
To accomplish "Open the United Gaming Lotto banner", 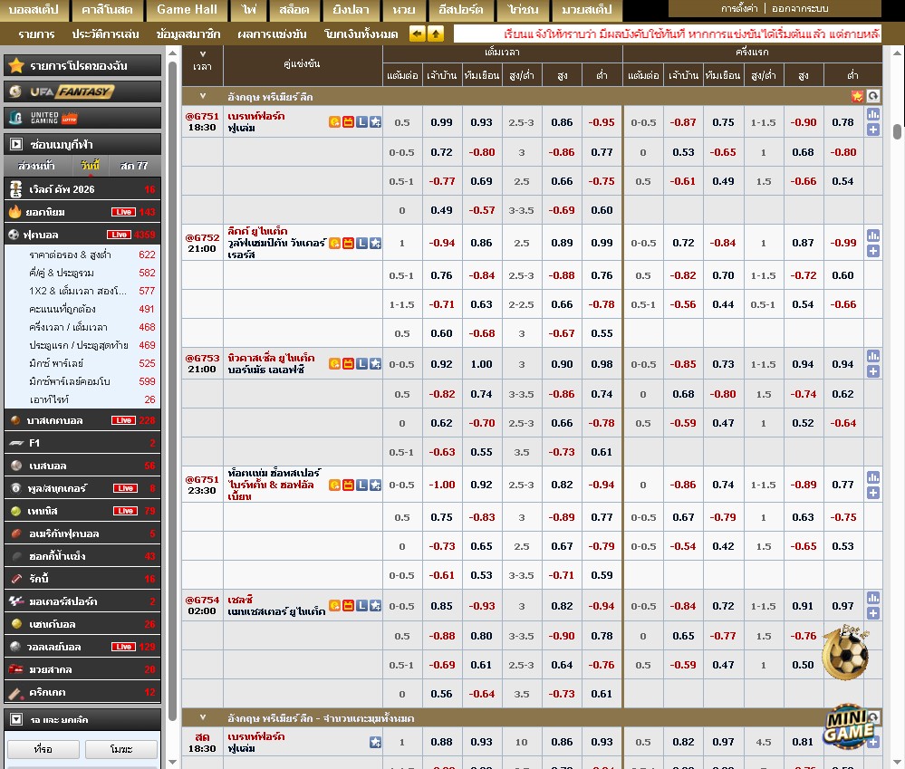I will point(82,118).
